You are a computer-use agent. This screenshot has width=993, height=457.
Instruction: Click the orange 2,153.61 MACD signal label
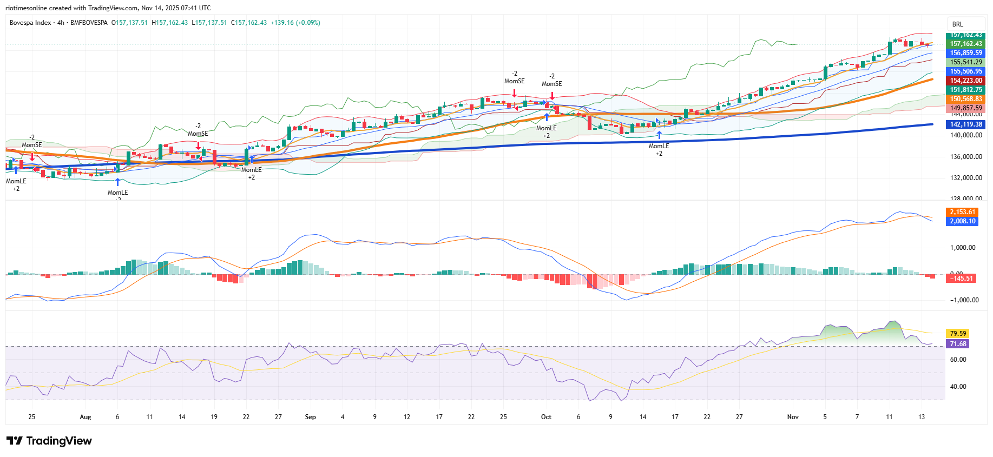pyautogui.click(x=962, y=212)
